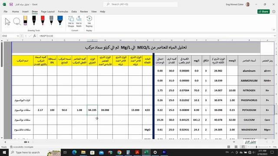Activate Ink to Math

pos(79,22)
